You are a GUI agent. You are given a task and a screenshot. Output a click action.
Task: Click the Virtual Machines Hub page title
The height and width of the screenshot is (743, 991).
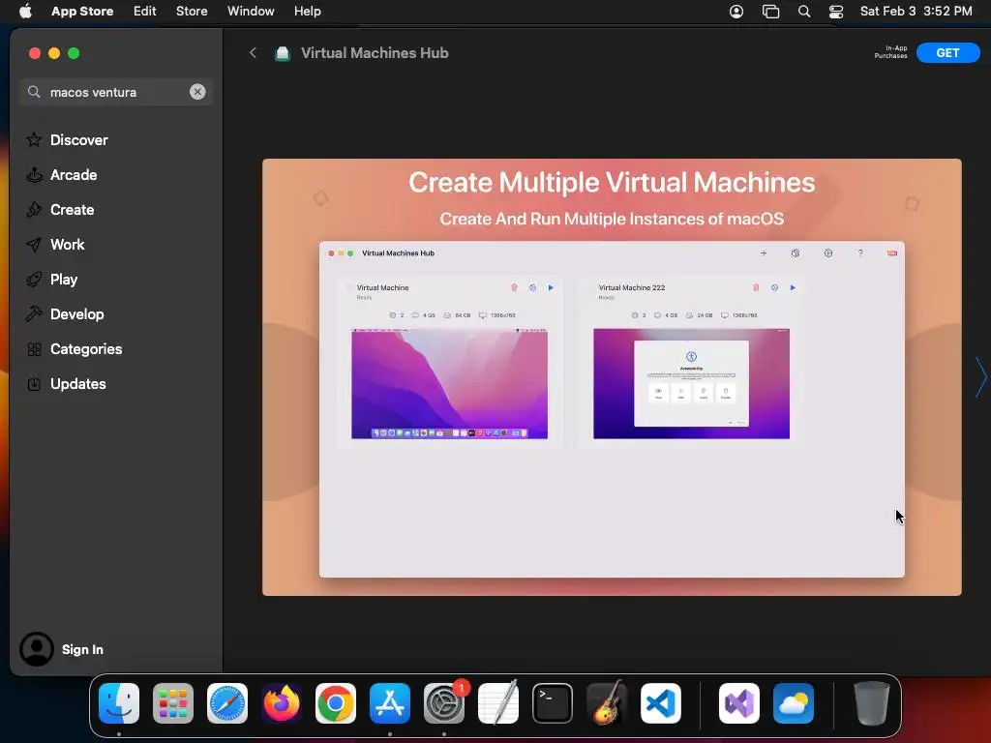click(x=375, y=53)
